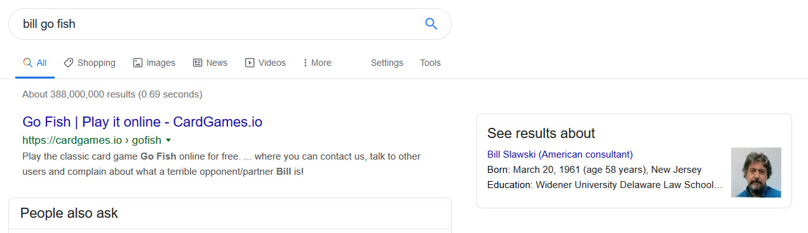The height and width of the screenshot is (233, 808).
Task: Click the blue search magnifier icon
Action: pyautogui.click(x=431, y=24)
